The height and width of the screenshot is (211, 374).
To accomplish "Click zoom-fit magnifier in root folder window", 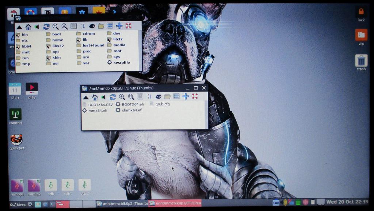I will (x=64, y=26).
